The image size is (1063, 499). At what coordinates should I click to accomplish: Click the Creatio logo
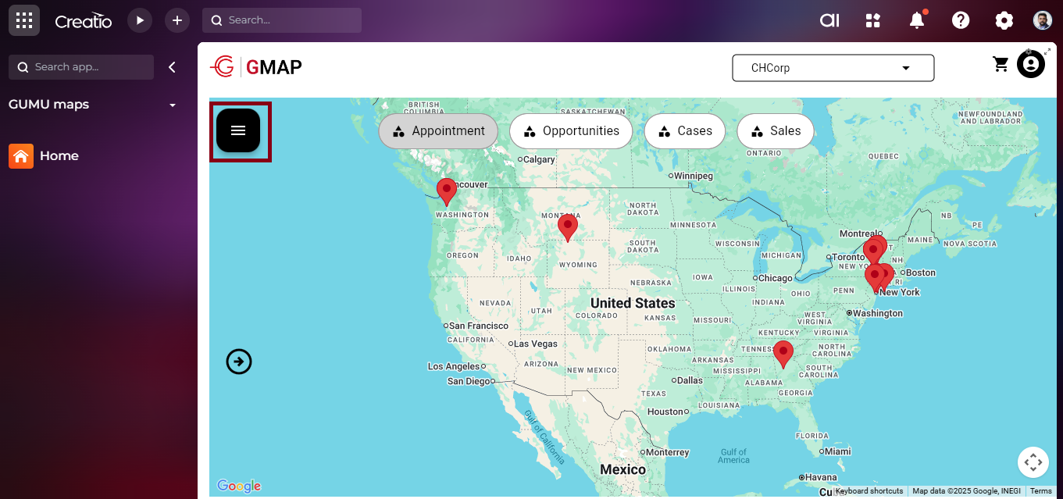click(x=84, y=21)
